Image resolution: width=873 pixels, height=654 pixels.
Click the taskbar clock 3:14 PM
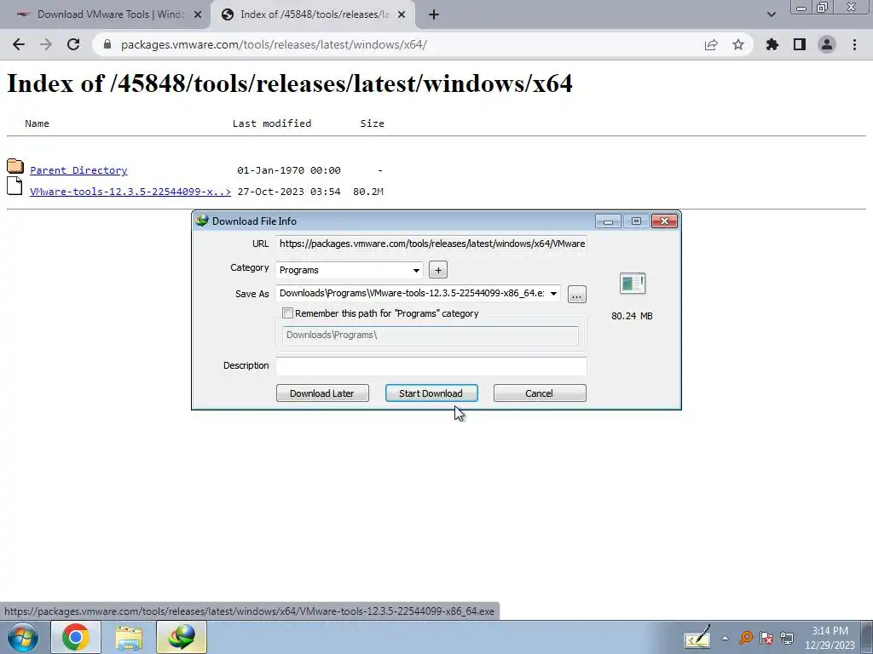(x=830, y=631)
